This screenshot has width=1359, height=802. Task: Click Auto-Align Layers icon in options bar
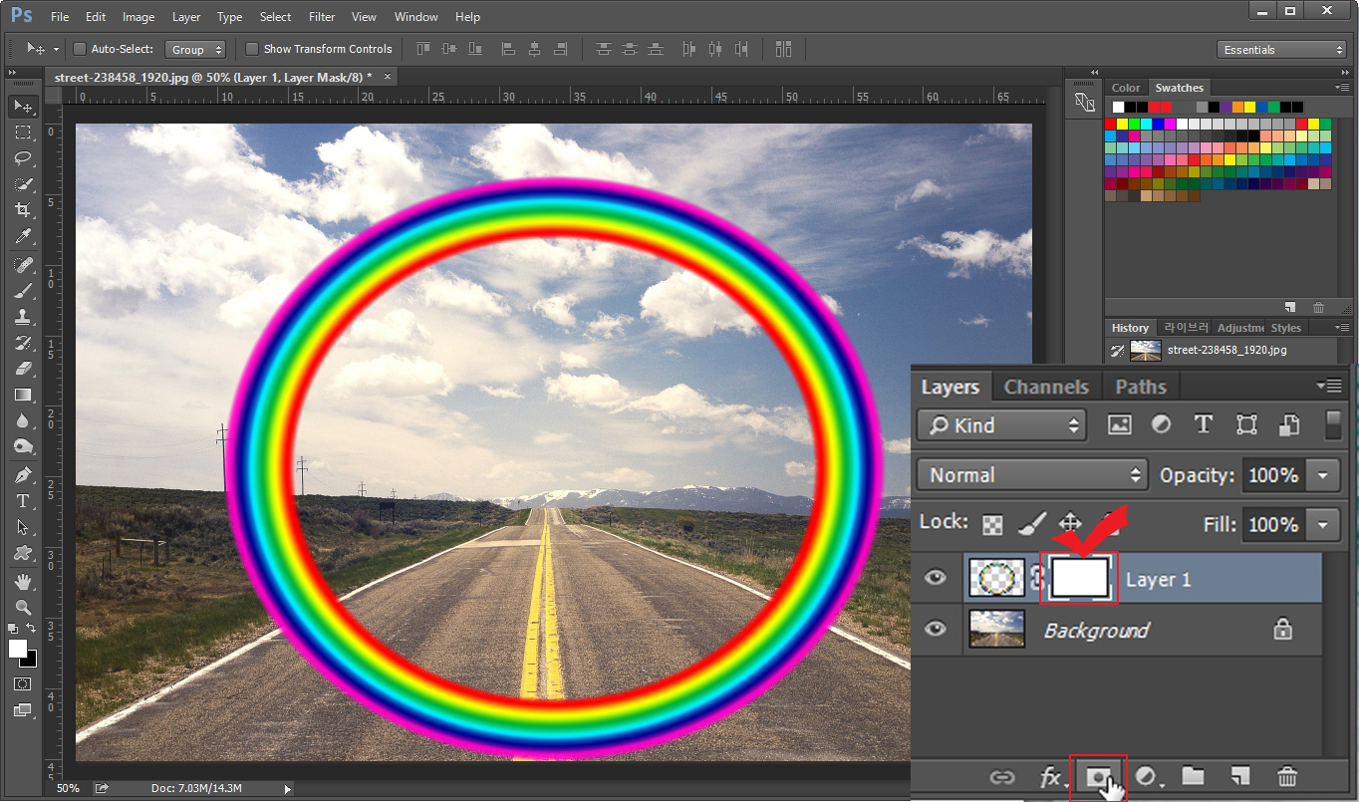click(x=782, y=49)
